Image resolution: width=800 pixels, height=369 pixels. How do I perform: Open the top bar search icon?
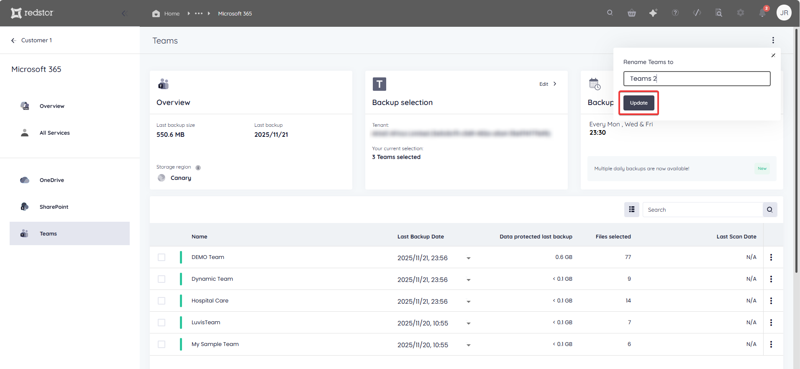coord(610,13)
